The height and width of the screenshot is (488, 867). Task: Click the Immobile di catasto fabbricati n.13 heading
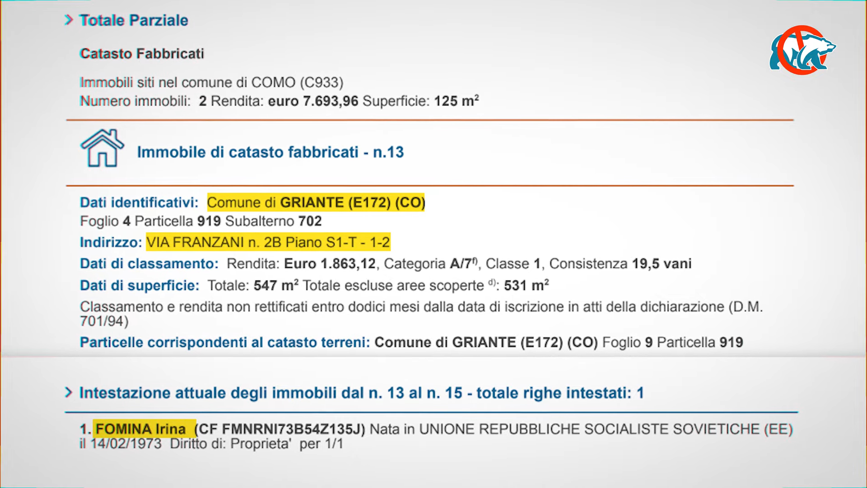pyautogui.click(x=270, y=152)
